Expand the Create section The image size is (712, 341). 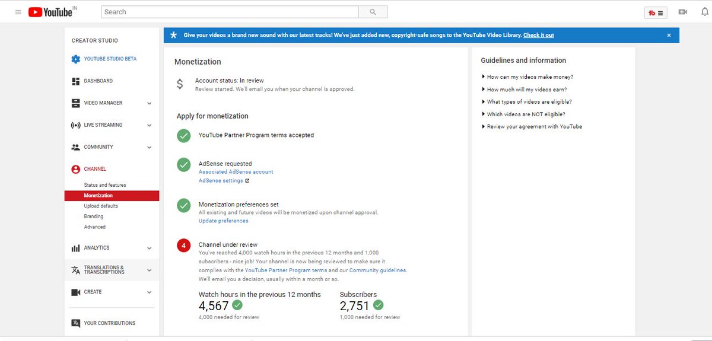pyautogui.click(x=149, y=292)
